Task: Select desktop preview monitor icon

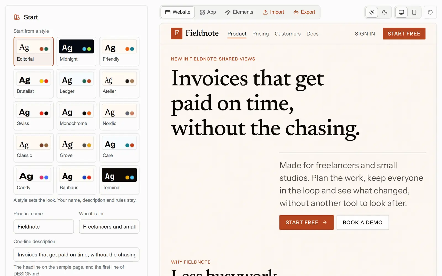Action: pos(401,12)
